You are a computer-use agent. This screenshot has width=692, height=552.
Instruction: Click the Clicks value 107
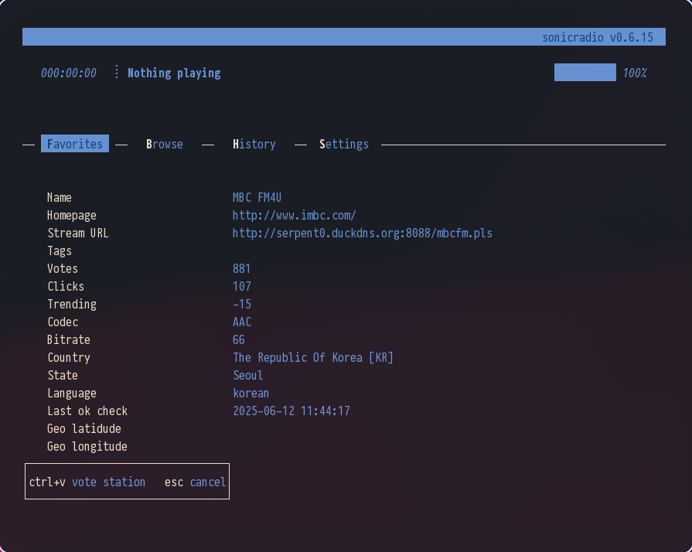(242, 286)
